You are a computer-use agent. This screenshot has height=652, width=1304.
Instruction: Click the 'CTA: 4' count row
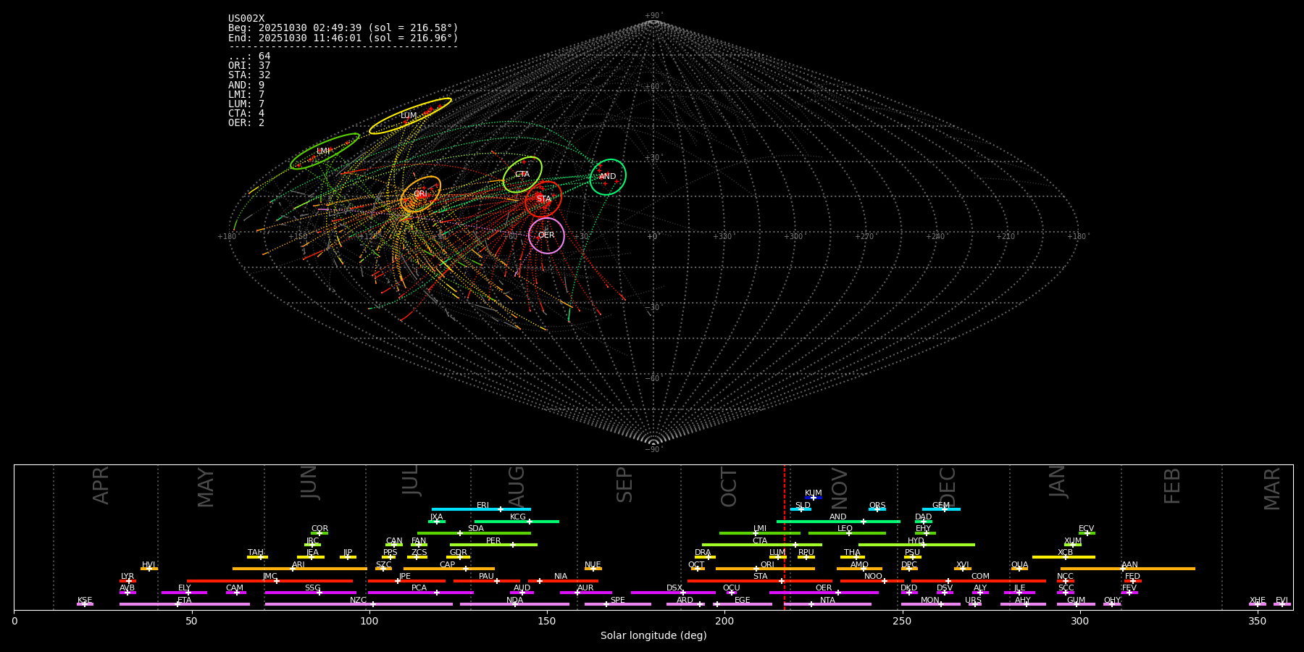tap(246, 114)
